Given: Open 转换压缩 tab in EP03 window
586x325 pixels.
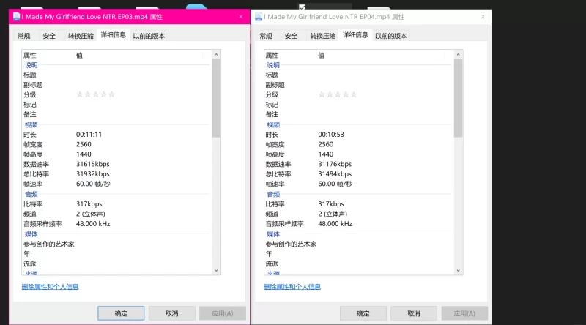Looking at the screenshot, I should pyautogui.click(x=81, y=36).
